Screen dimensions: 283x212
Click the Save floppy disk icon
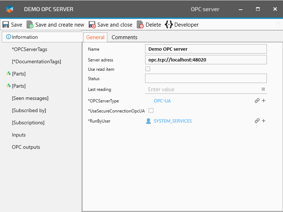tap(6, 25)
